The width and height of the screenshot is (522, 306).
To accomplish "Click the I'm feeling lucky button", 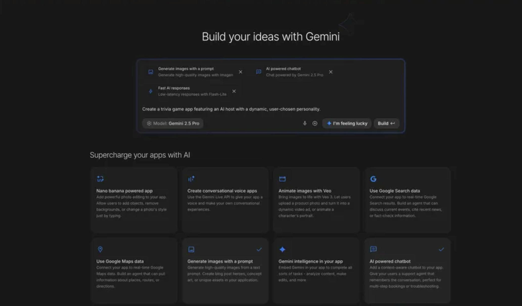I will [x=346, y=123].
